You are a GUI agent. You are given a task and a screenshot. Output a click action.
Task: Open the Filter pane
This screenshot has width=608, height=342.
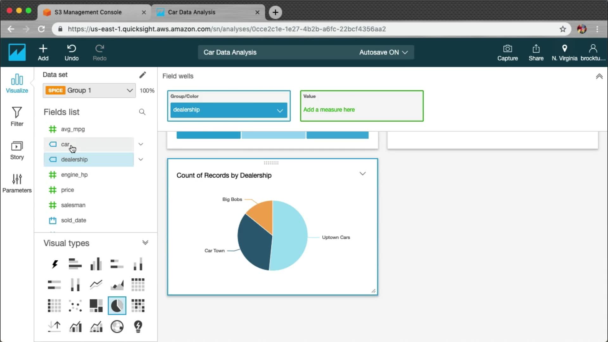click(x=17, y=116)
